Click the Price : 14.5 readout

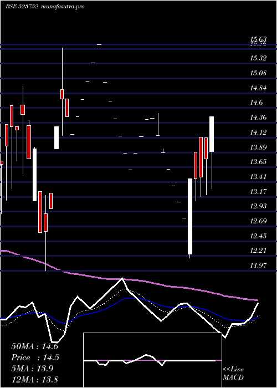tap(35, 358)
